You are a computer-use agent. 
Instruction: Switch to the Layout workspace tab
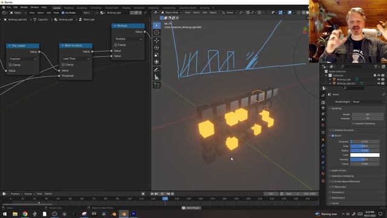coord(56,8)
